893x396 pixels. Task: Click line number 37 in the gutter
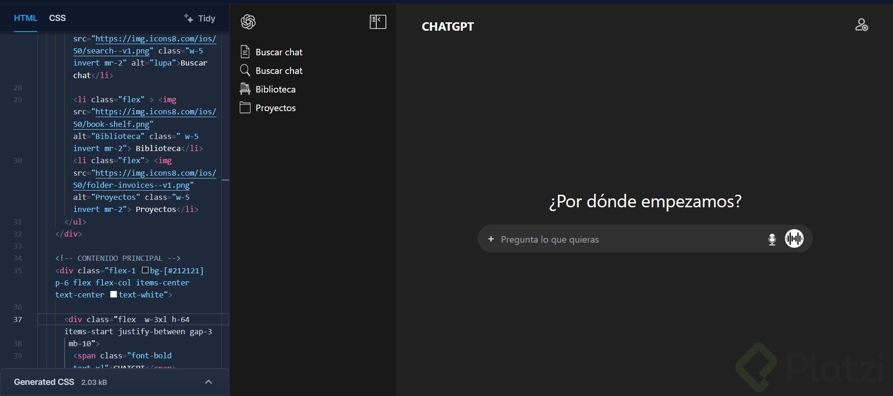[18, 319]
